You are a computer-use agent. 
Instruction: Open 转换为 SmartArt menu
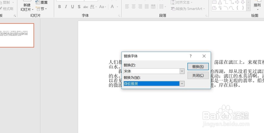188,9
